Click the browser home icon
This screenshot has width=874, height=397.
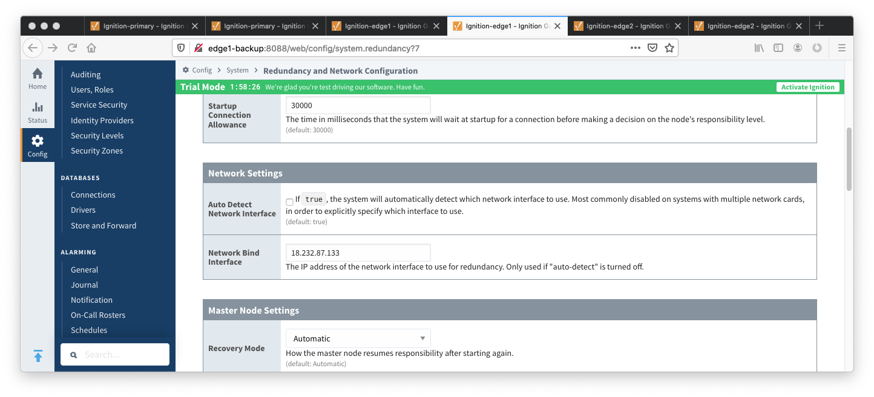[91, 48]
